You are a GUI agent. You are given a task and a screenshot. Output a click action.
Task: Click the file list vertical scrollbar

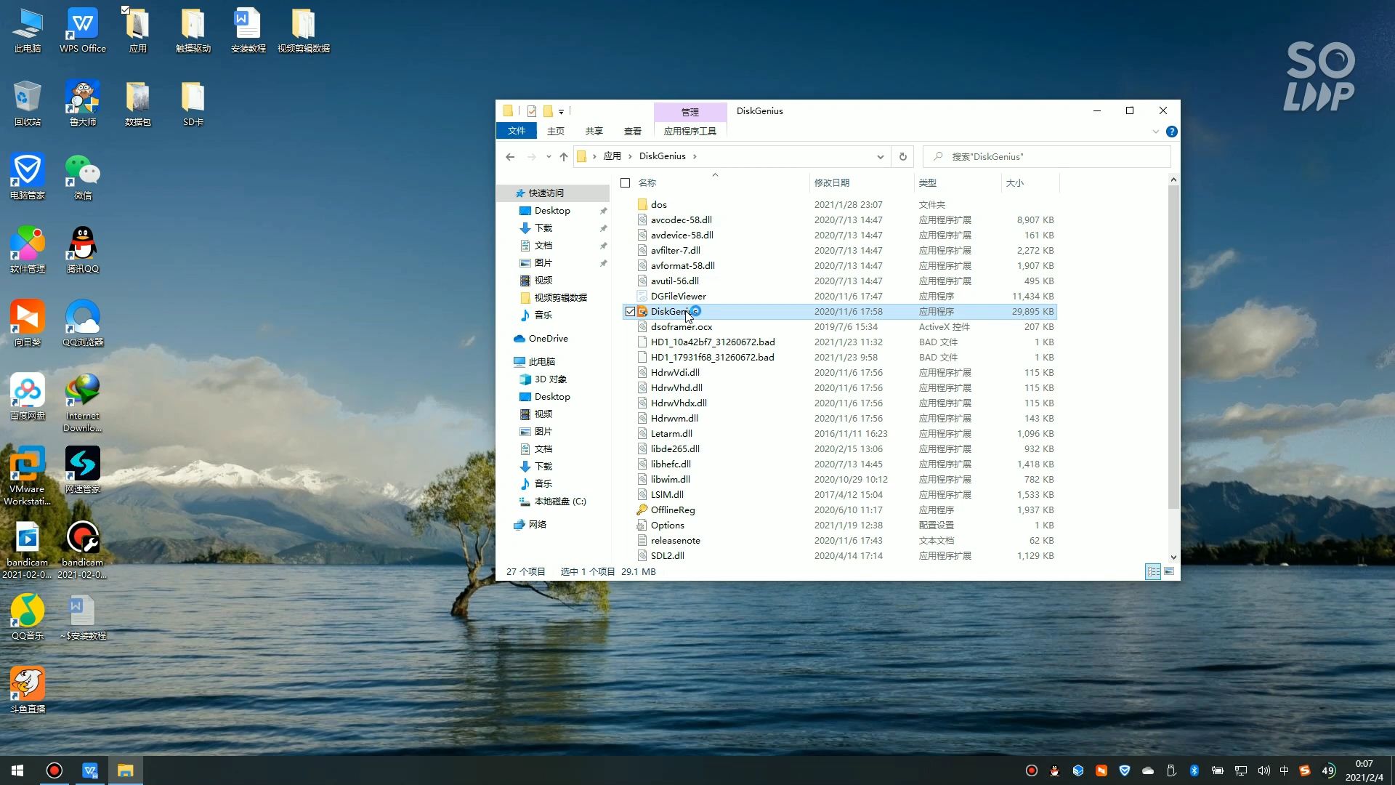click(1173, 347)
